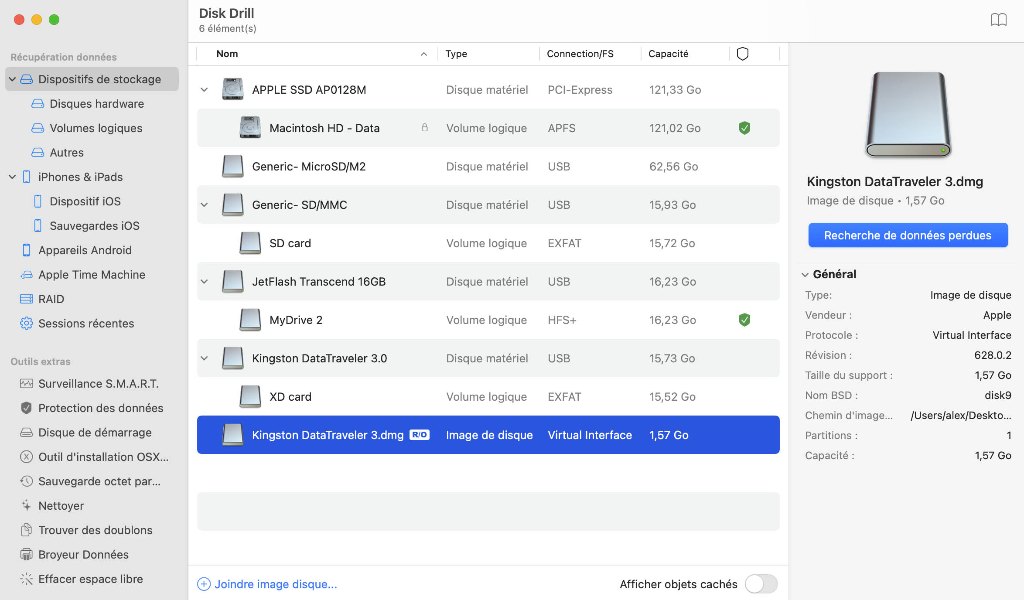Start Recherche de données perdues
1024x600 pixels.
908,235
